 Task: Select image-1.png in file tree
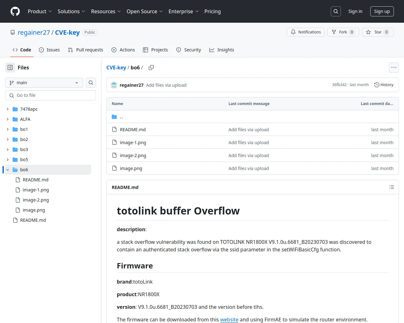(36, 190)
